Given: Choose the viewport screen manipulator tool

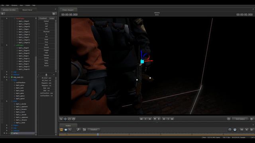Looking at the screenshot, I should point(74,119).
